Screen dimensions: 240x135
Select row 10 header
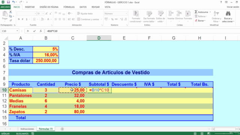(x=4, y=90)
